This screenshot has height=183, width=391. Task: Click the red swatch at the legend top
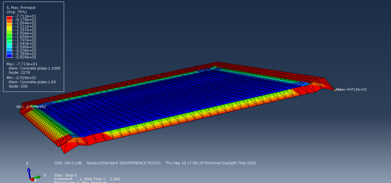click(9, 18)
